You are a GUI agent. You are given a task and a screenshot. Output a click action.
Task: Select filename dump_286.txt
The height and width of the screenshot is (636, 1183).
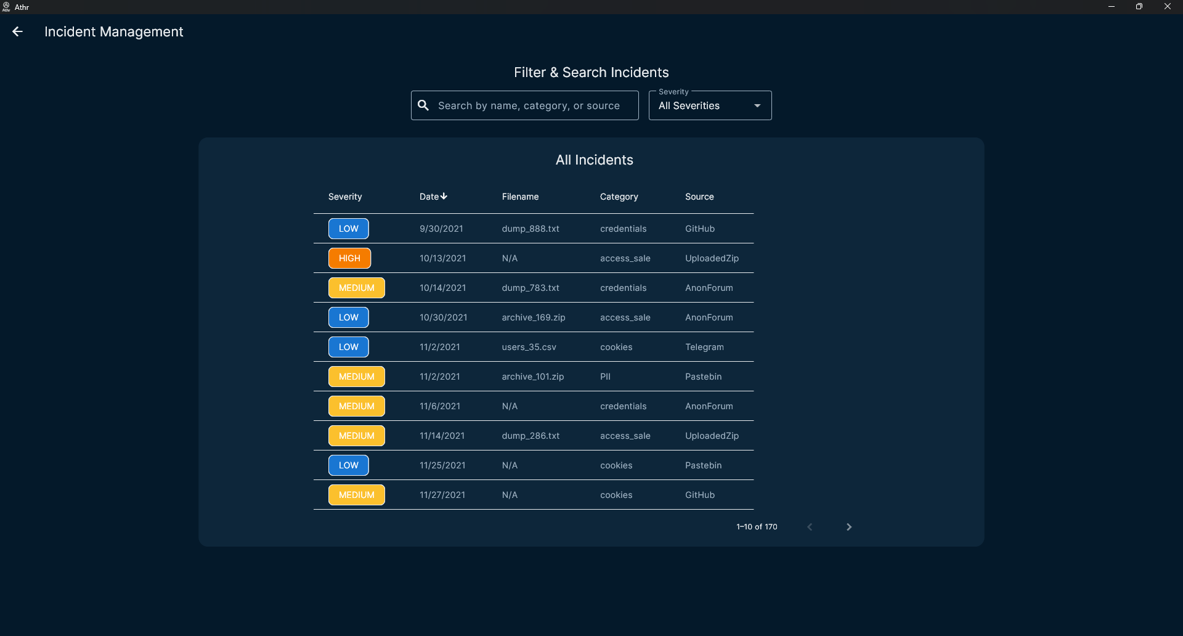point(531,436)
